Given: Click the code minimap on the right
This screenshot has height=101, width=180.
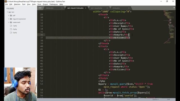Looking at the screenshot, I should tap(169, 27).
